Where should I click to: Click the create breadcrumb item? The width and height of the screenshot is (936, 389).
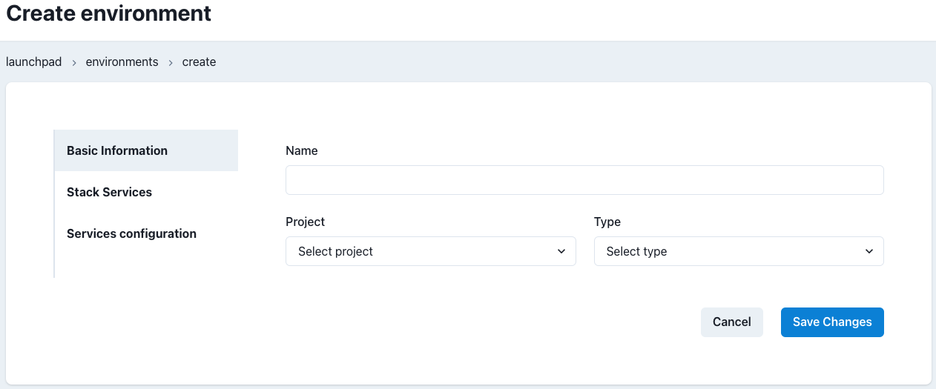[200, 62]
